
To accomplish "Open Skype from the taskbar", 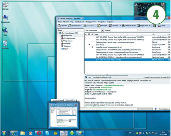I will 47,133.
